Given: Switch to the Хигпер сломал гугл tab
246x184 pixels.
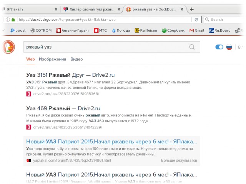Looking at the screenshot, I should 92,9.
